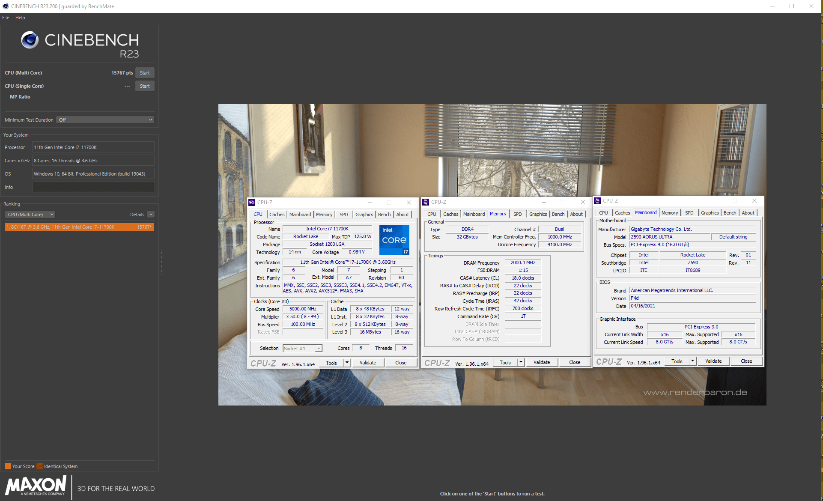Open Tools dropdown arrow in Mainboard CPU-Z window
Viewport: 823px width, 501px height.
(x=692, y=361)
